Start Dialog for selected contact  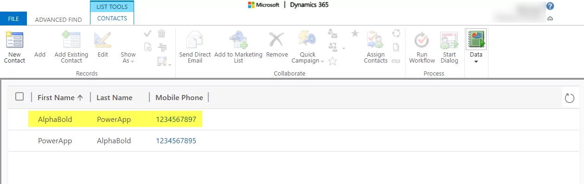point(449,47)
